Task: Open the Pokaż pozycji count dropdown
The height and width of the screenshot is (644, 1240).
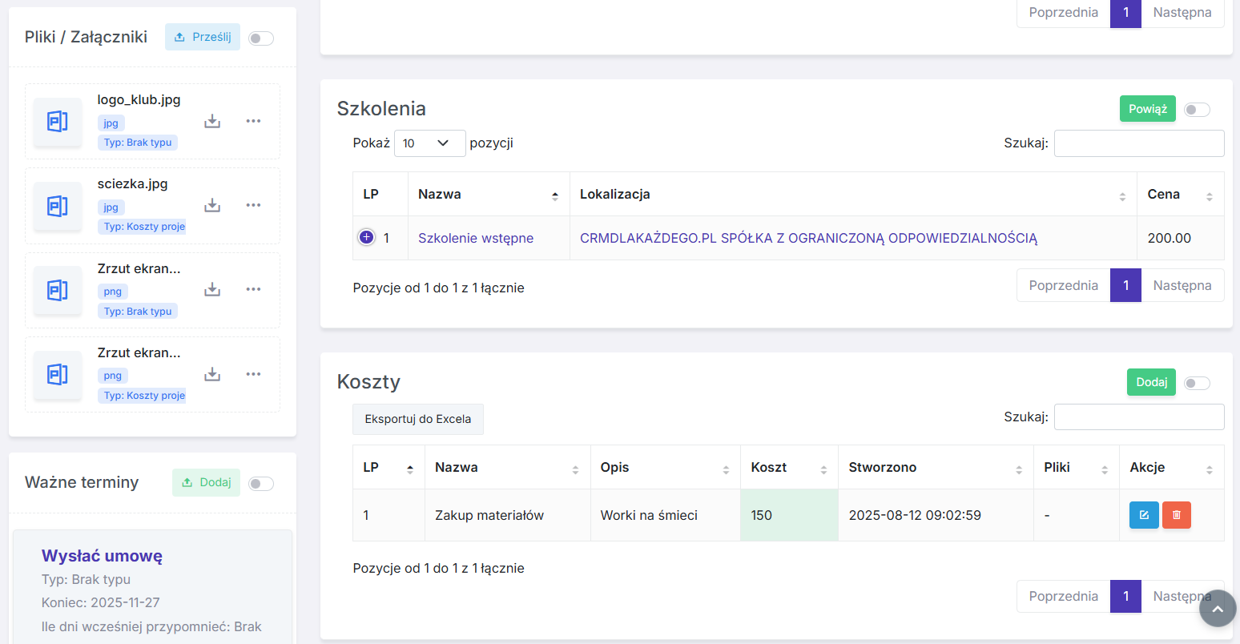Action: click(x=429, y=143)
